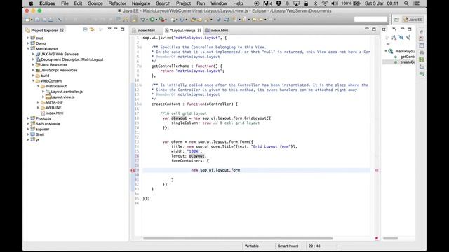Viewport: 449px width, 252px height.
Task: Toggle Link with Editor in Project Explorer
Action: pyautogui.click(x=92, y=29)
